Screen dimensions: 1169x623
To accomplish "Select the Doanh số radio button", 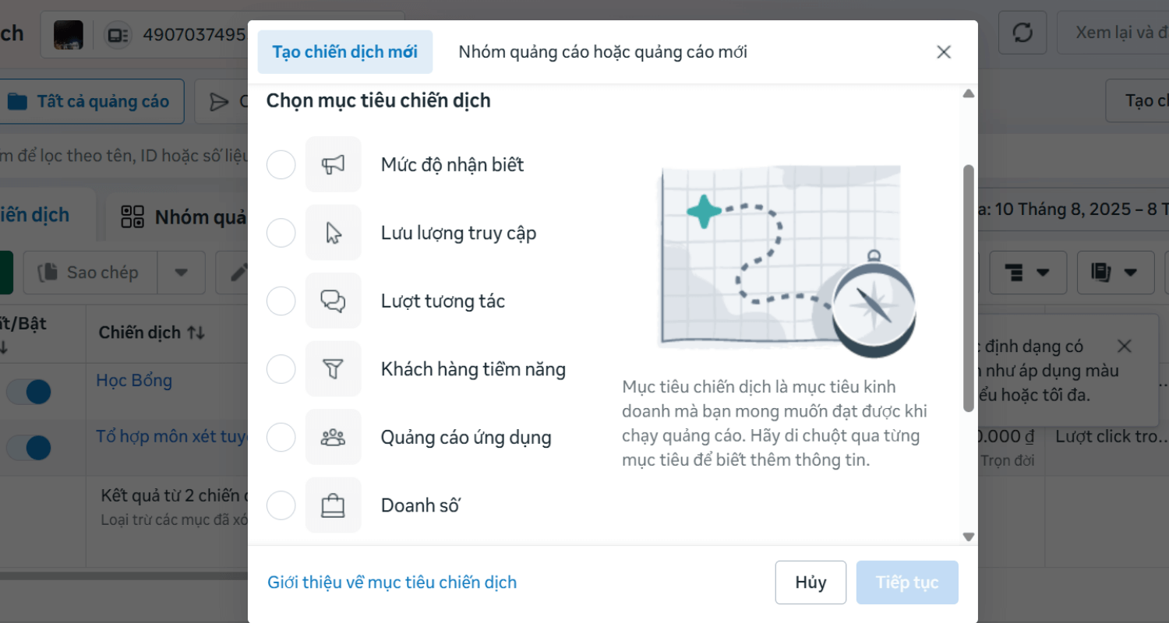I will tap(281, 505).
